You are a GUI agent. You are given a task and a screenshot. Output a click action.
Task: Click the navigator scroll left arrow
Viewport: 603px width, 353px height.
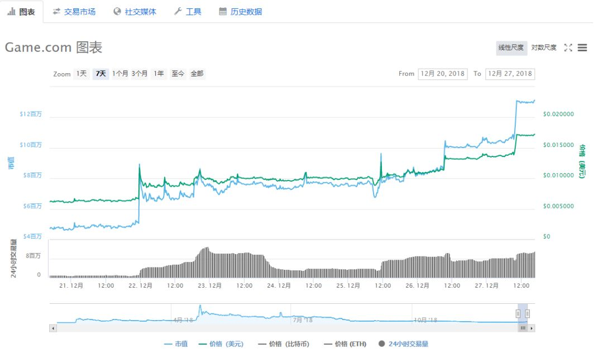click(x=53, y=328)
